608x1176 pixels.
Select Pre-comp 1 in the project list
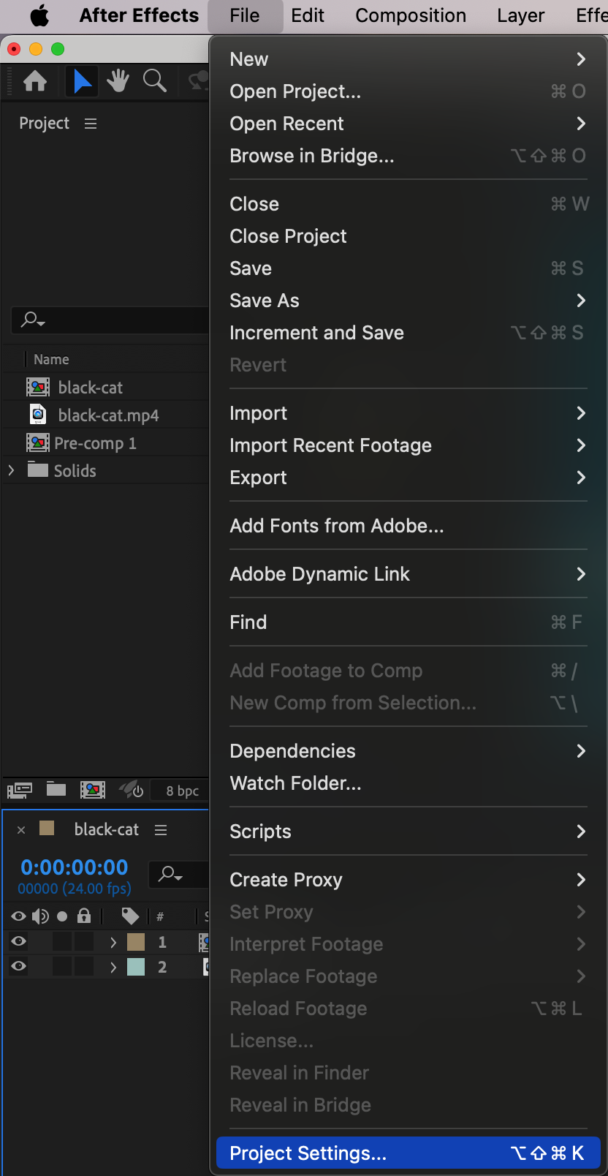point(95,443)
